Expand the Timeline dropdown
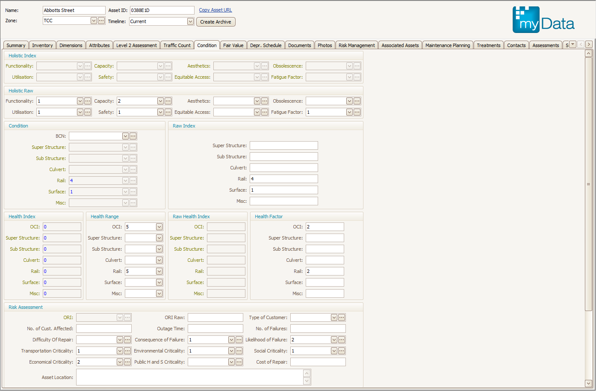The width and height of the screenshot is (596, 391). pyautogui.click(x=190, y=21)
